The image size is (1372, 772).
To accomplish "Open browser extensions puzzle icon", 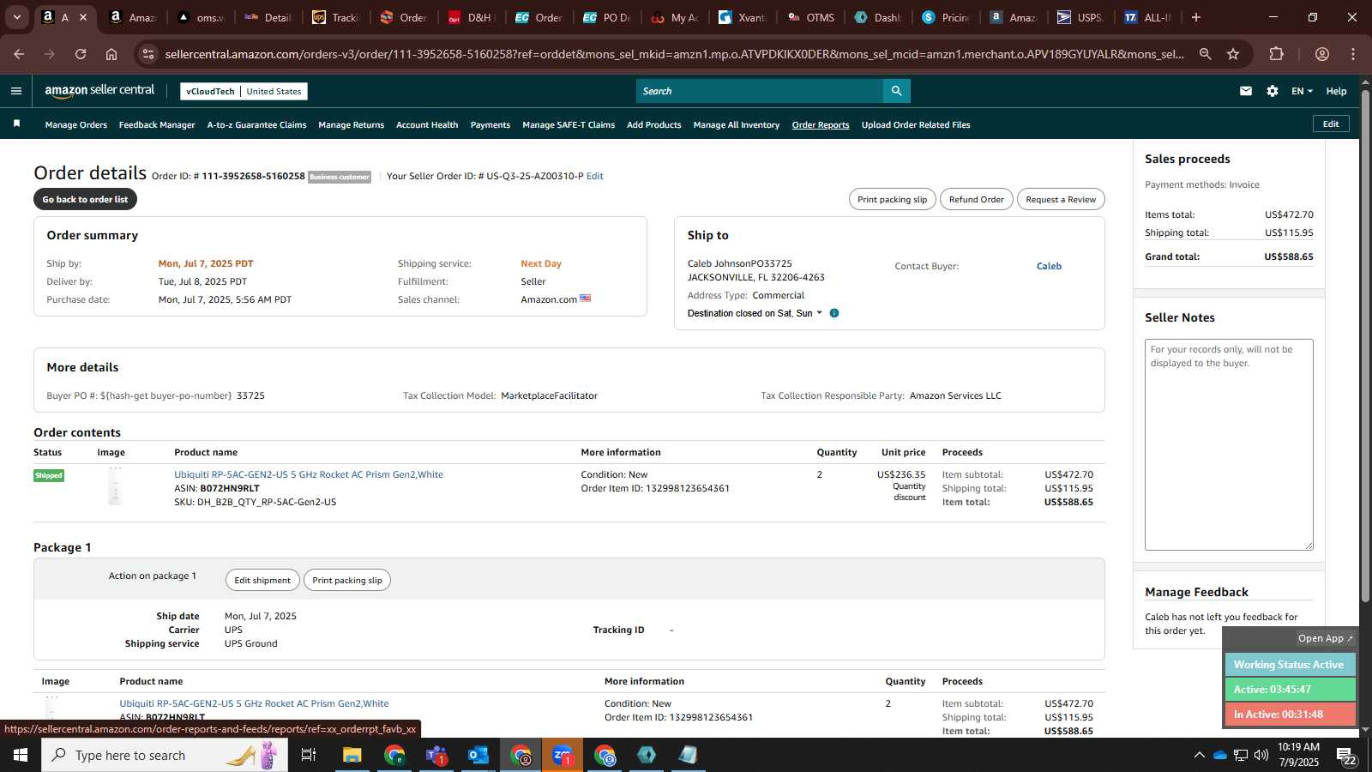I will click(x=1276, y=54).
